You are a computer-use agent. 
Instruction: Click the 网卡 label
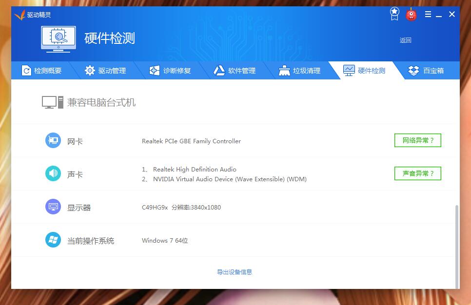[x=75, y=141]
